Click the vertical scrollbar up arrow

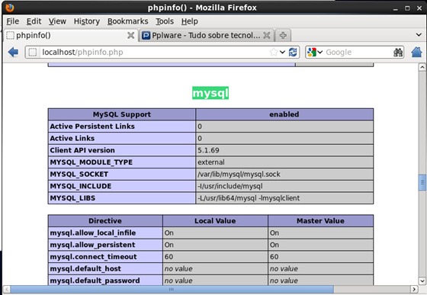click(x=422, y=67)
